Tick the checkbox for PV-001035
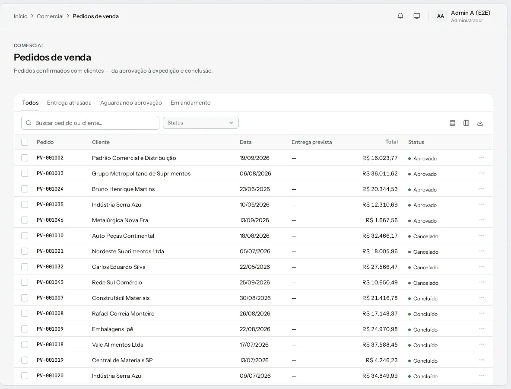The width and height of the screenshot is (511, 389). tap(25, 204)
